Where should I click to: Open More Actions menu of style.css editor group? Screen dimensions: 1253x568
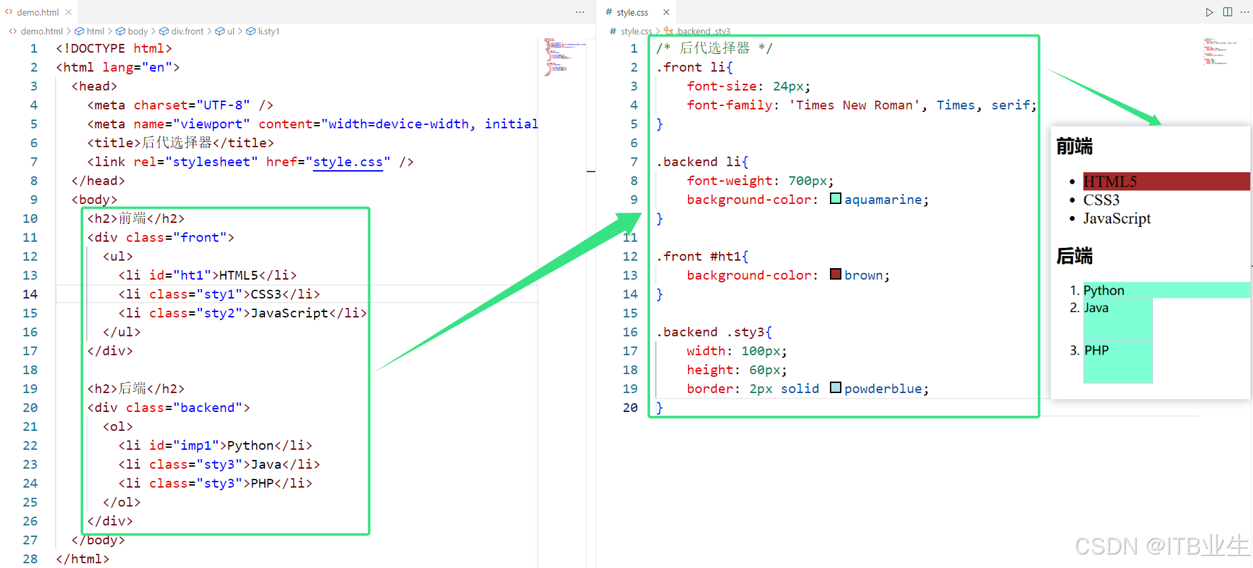click(1245, 12)
